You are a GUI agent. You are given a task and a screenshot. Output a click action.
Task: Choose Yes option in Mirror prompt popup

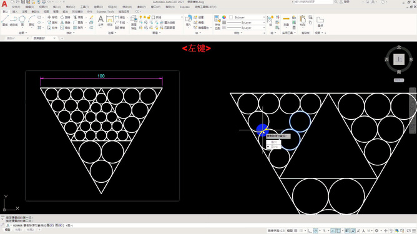[x=273, y=142]
